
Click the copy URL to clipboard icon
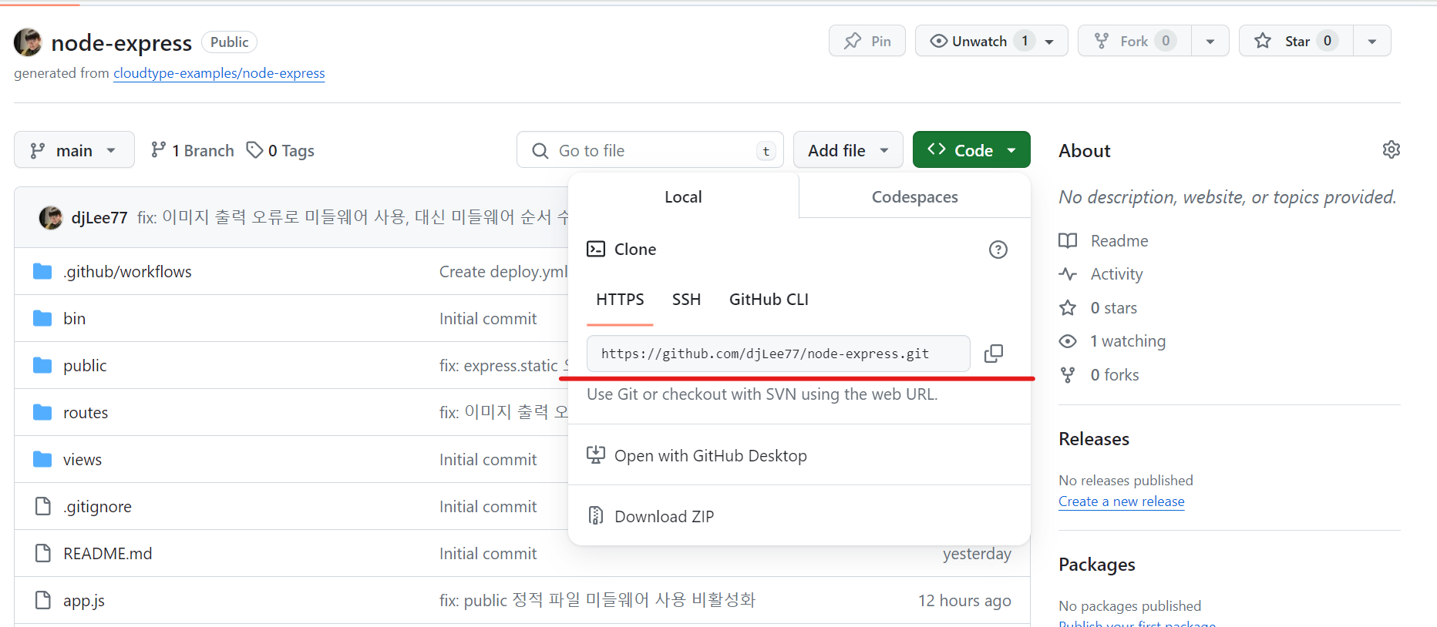[x=994, y=354]
